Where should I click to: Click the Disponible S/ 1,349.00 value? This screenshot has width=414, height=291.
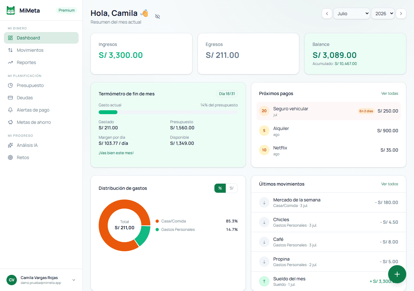point(182,143)
